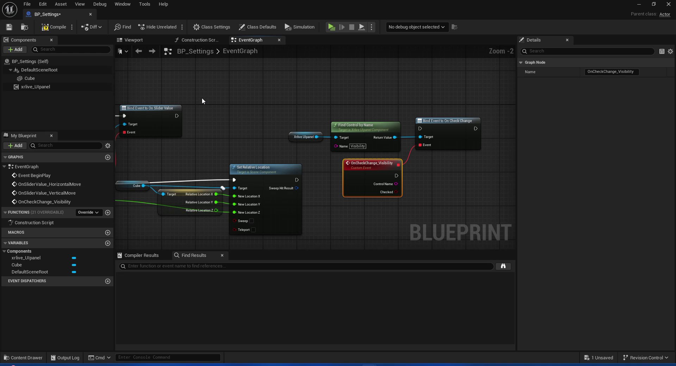Image resolution: width=676 pixels, height=366 pixels.
Task: Select OnSliderValue_HorizontalMove event
Action: [49, 184]
